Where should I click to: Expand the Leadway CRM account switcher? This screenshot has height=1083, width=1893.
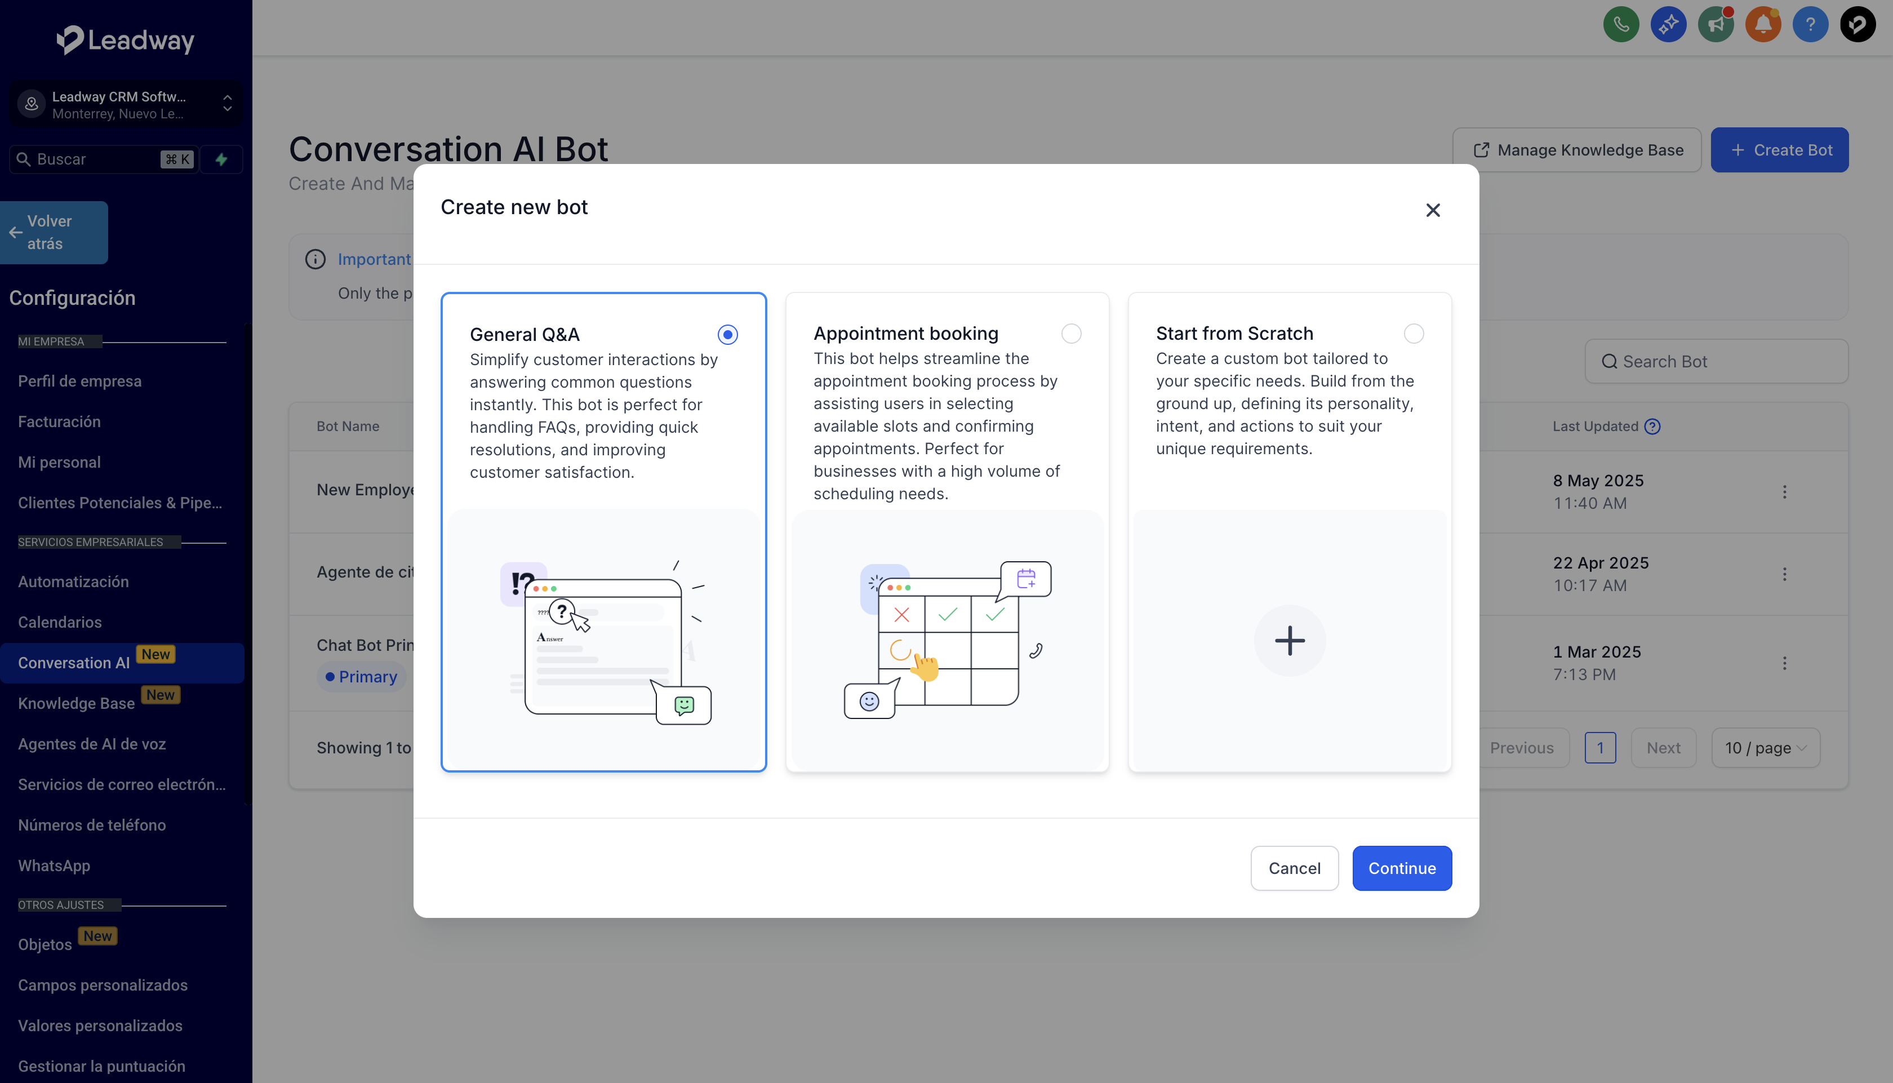point(125,104)
